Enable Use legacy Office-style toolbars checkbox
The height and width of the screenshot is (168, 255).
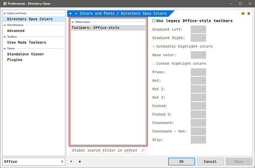click(x=154, y=21)
